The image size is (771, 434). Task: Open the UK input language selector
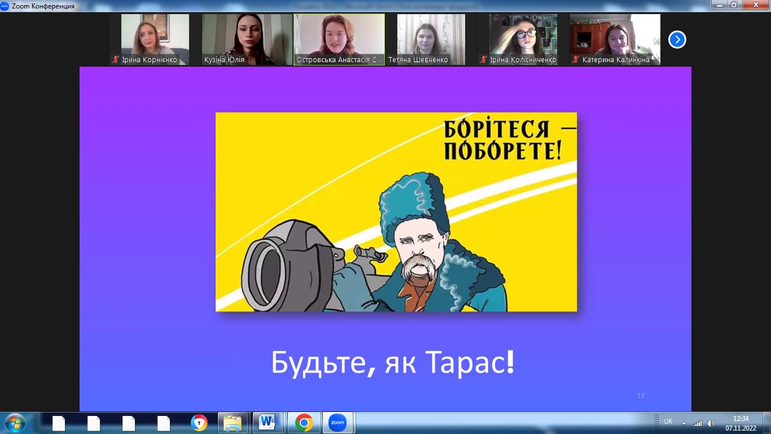pos(668,422)
